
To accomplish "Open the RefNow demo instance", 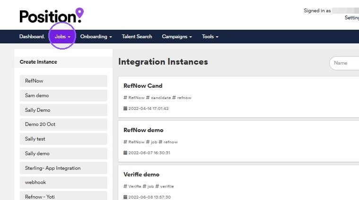I will tap(143, 130).
